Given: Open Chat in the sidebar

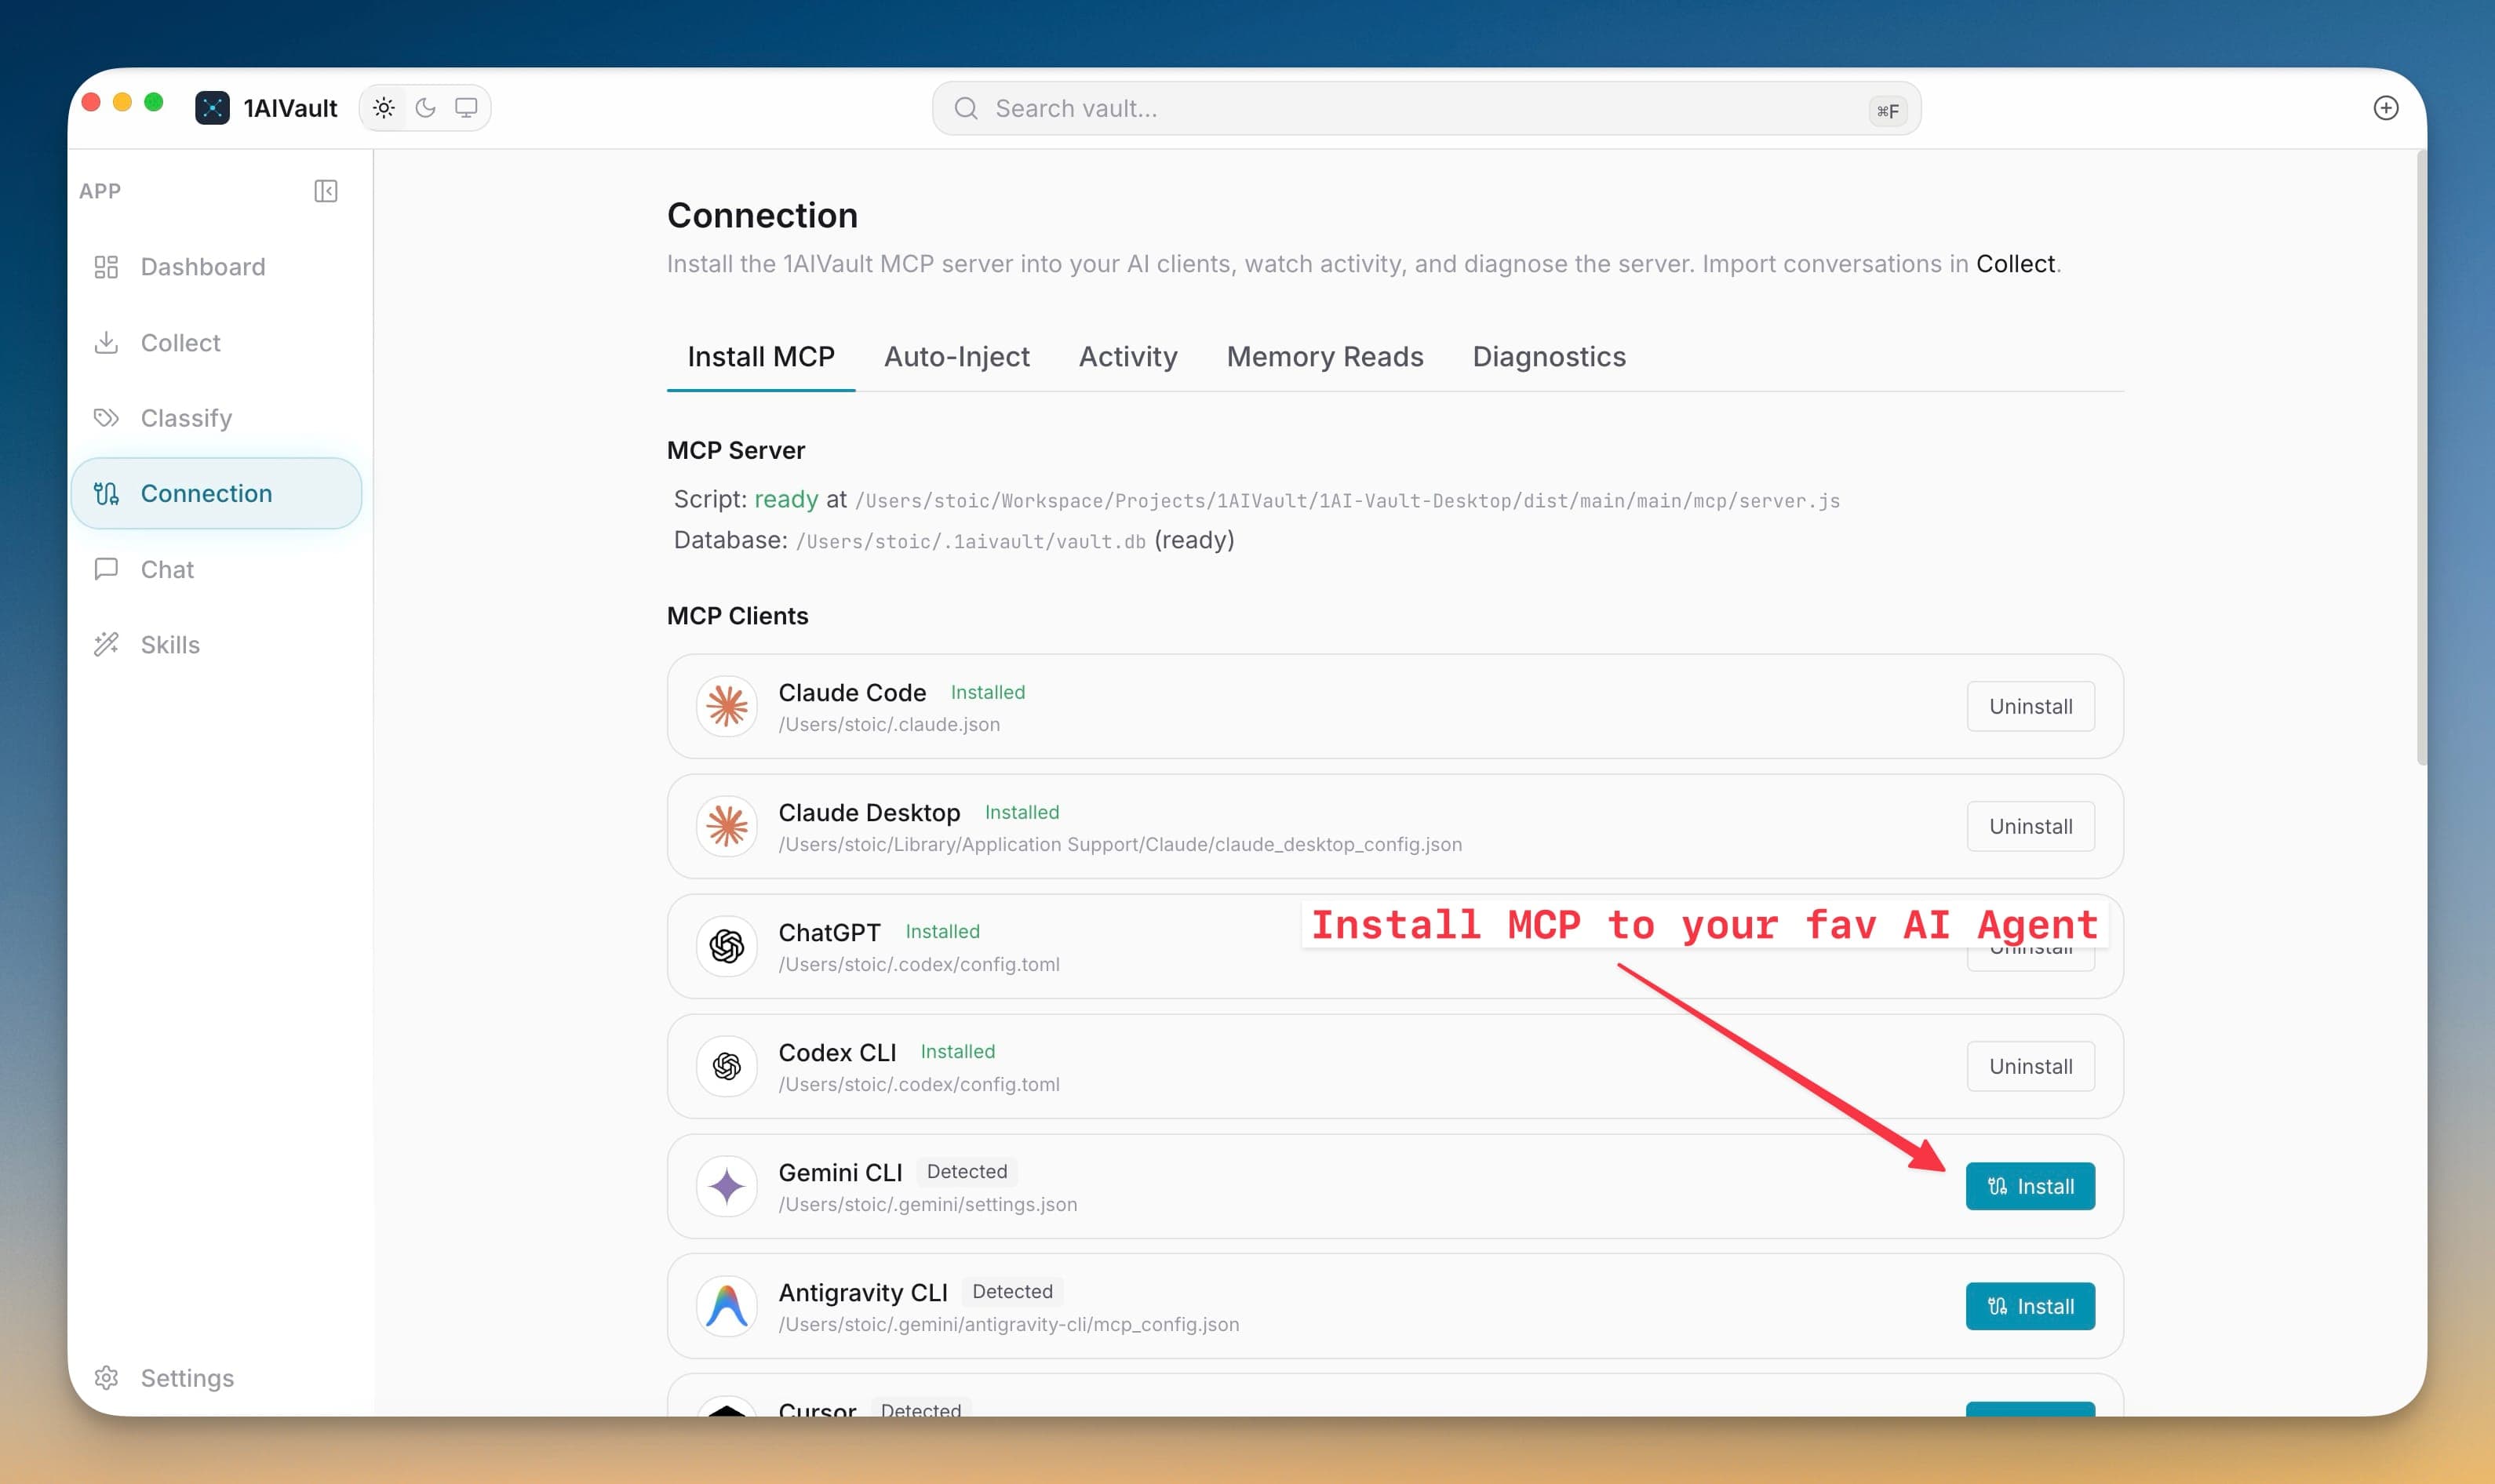Looking at the screenshot, I should click(216, 569).
